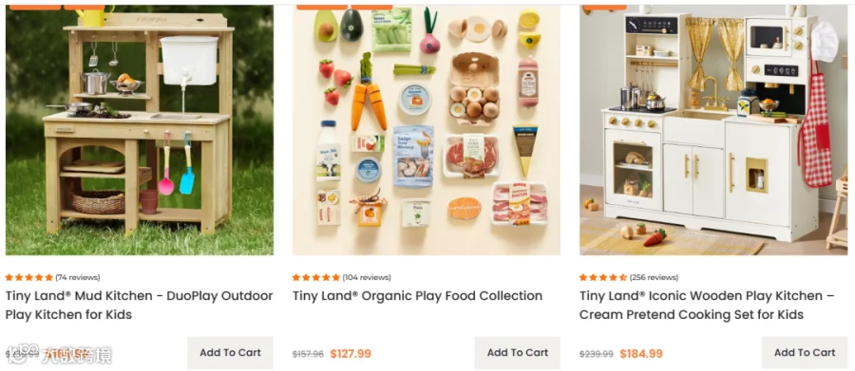
Task: Click the half-filled star on Wooden Play Kitchen rating
Action: (x=622, y=277)
